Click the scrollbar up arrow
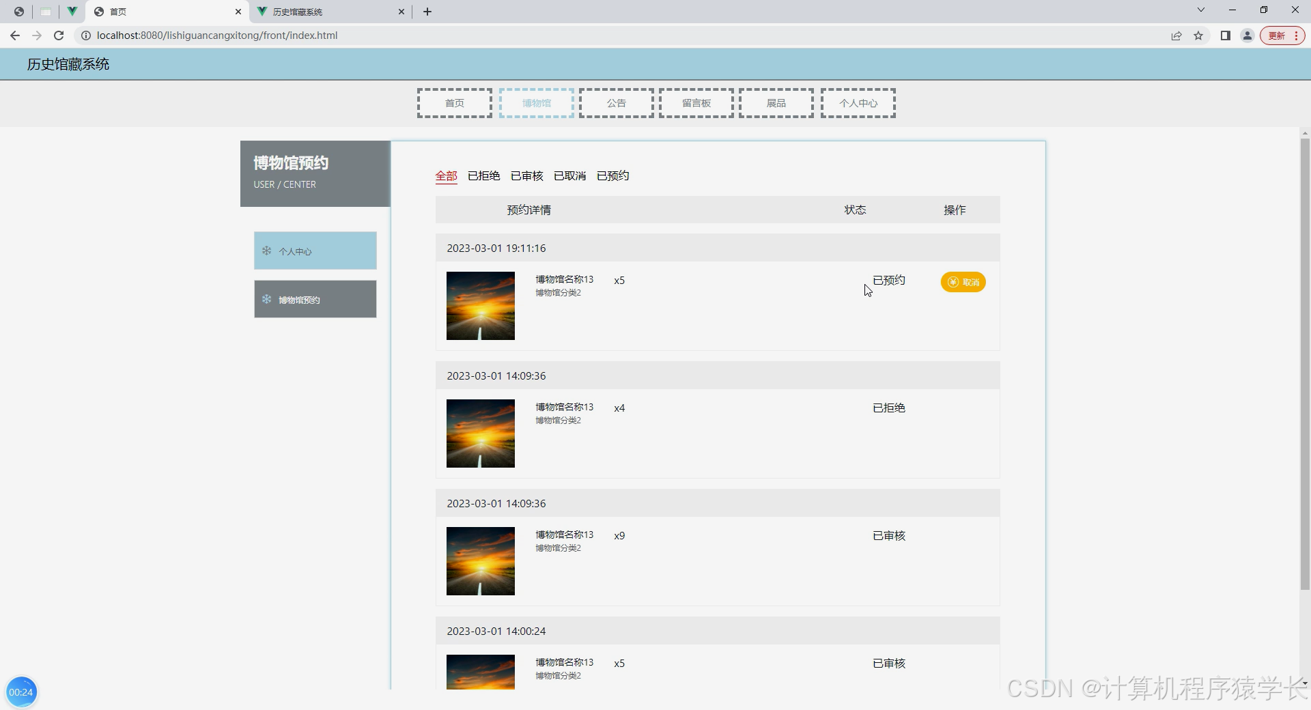Viewport: 1311px width, 710px height. tap(1305, 133)
